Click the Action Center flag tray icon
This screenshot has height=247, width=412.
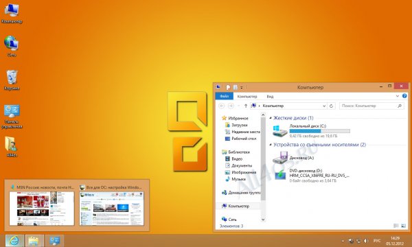pyautogui.click(x=351, y=241)
